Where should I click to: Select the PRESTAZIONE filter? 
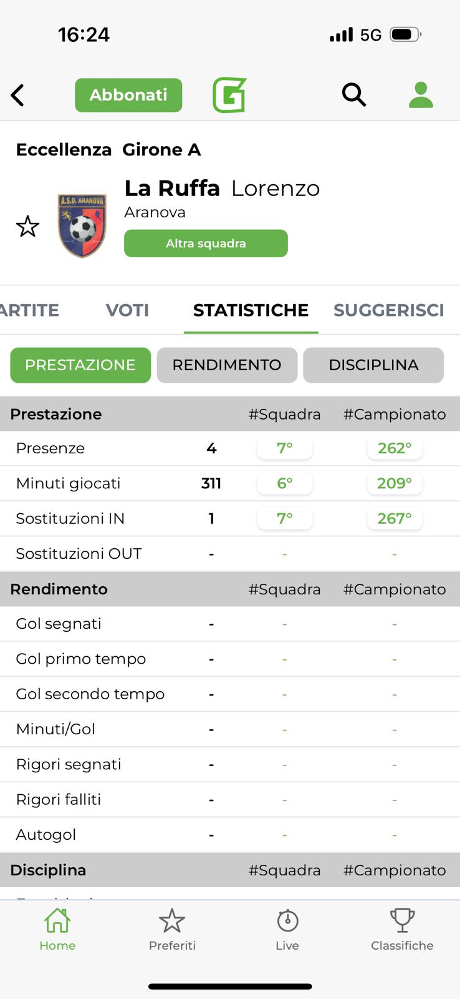click(x=80, y=365)
